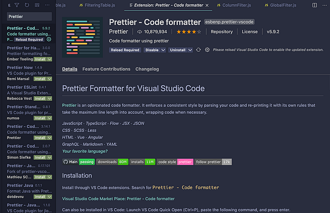
Task: Open Install dropdown for Prettier ESLint
Action: tap(49, 98)
